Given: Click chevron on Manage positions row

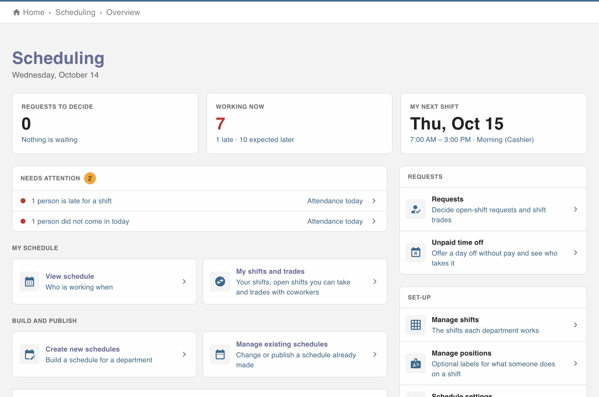Looking at the screenshot, I should [575, 363].
